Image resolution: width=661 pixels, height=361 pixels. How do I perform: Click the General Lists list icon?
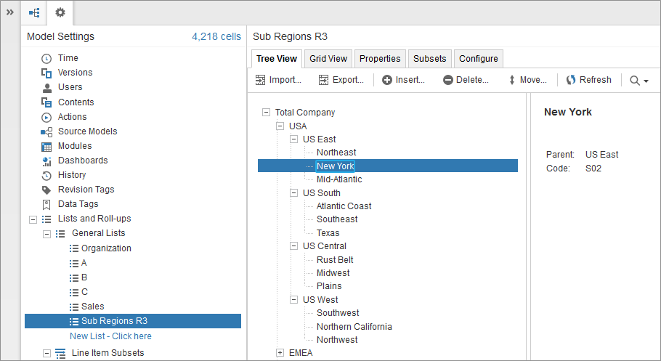pyautogui.click(x=60, y=234)
